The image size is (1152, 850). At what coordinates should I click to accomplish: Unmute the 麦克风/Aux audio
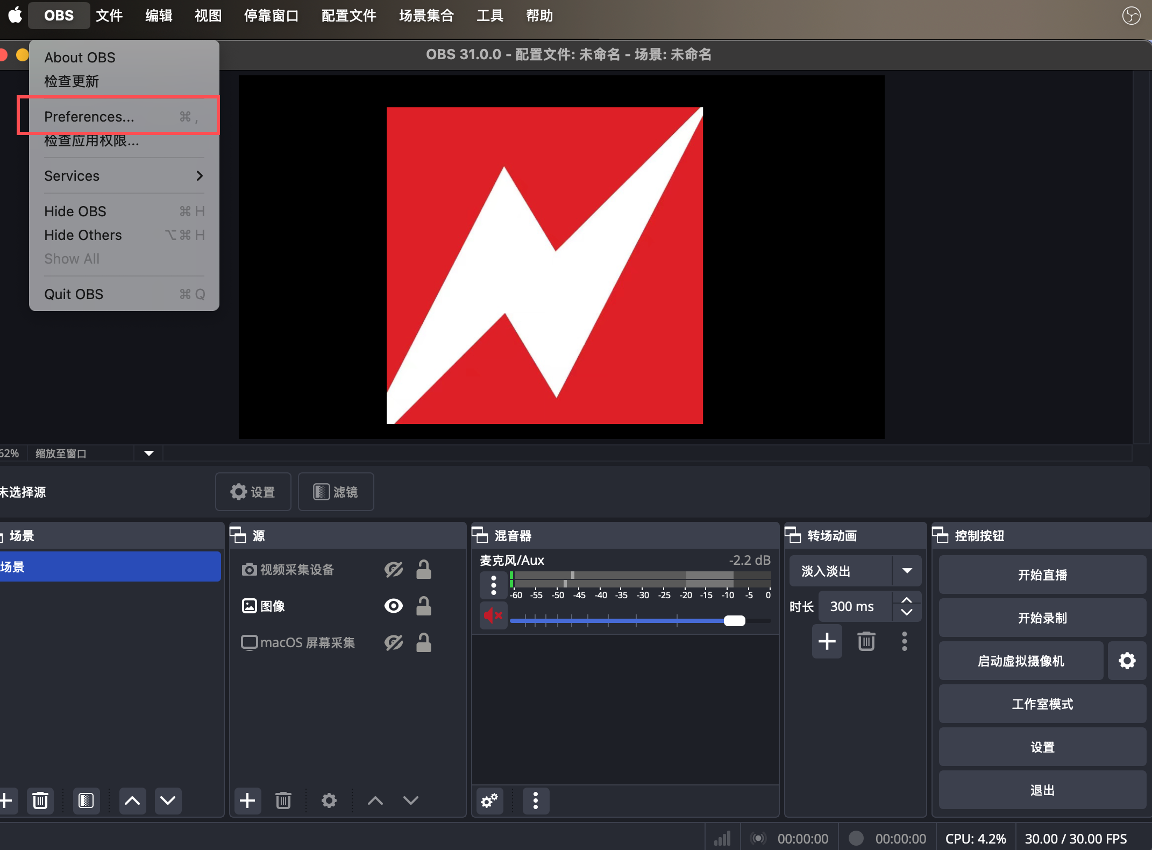pos(493,615)
